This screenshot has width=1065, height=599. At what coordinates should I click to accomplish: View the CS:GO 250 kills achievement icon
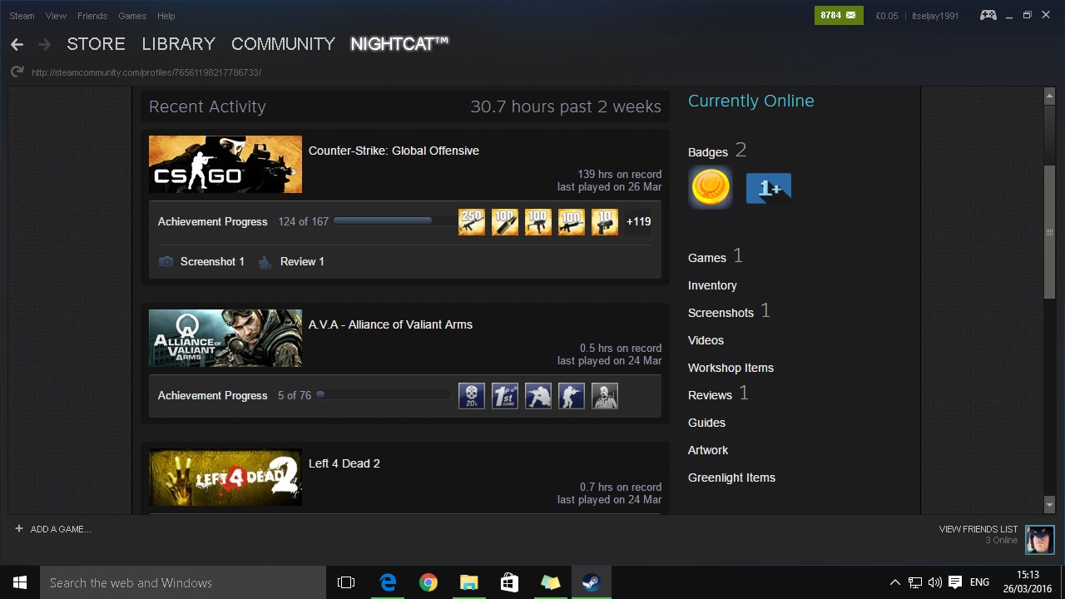tap(472, 222)
